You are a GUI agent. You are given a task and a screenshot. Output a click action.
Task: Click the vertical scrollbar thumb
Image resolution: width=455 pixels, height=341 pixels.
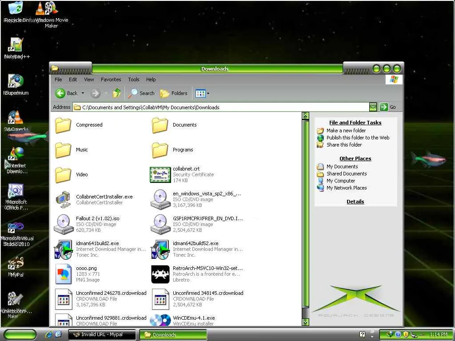pyautogui.click(x=305, y=214)
